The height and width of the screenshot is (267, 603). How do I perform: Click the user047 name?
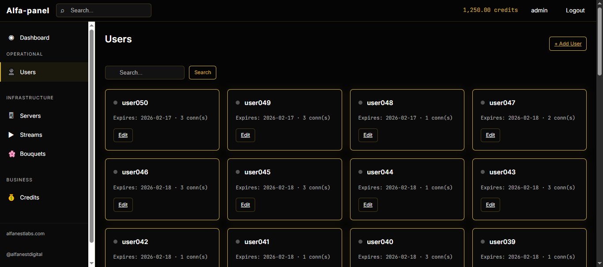tap(502, 103)
